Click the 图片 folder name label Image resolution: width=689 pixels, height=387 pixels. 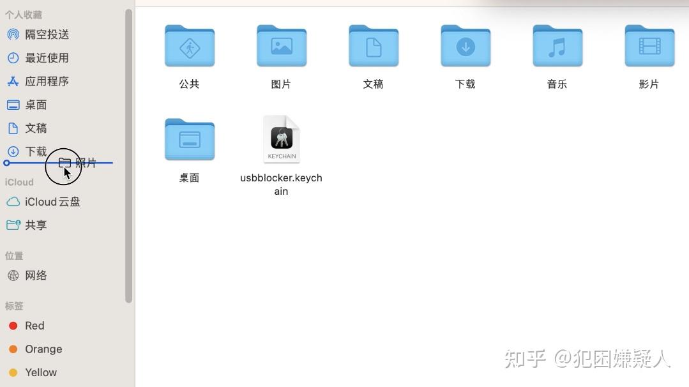pos(281,84)
